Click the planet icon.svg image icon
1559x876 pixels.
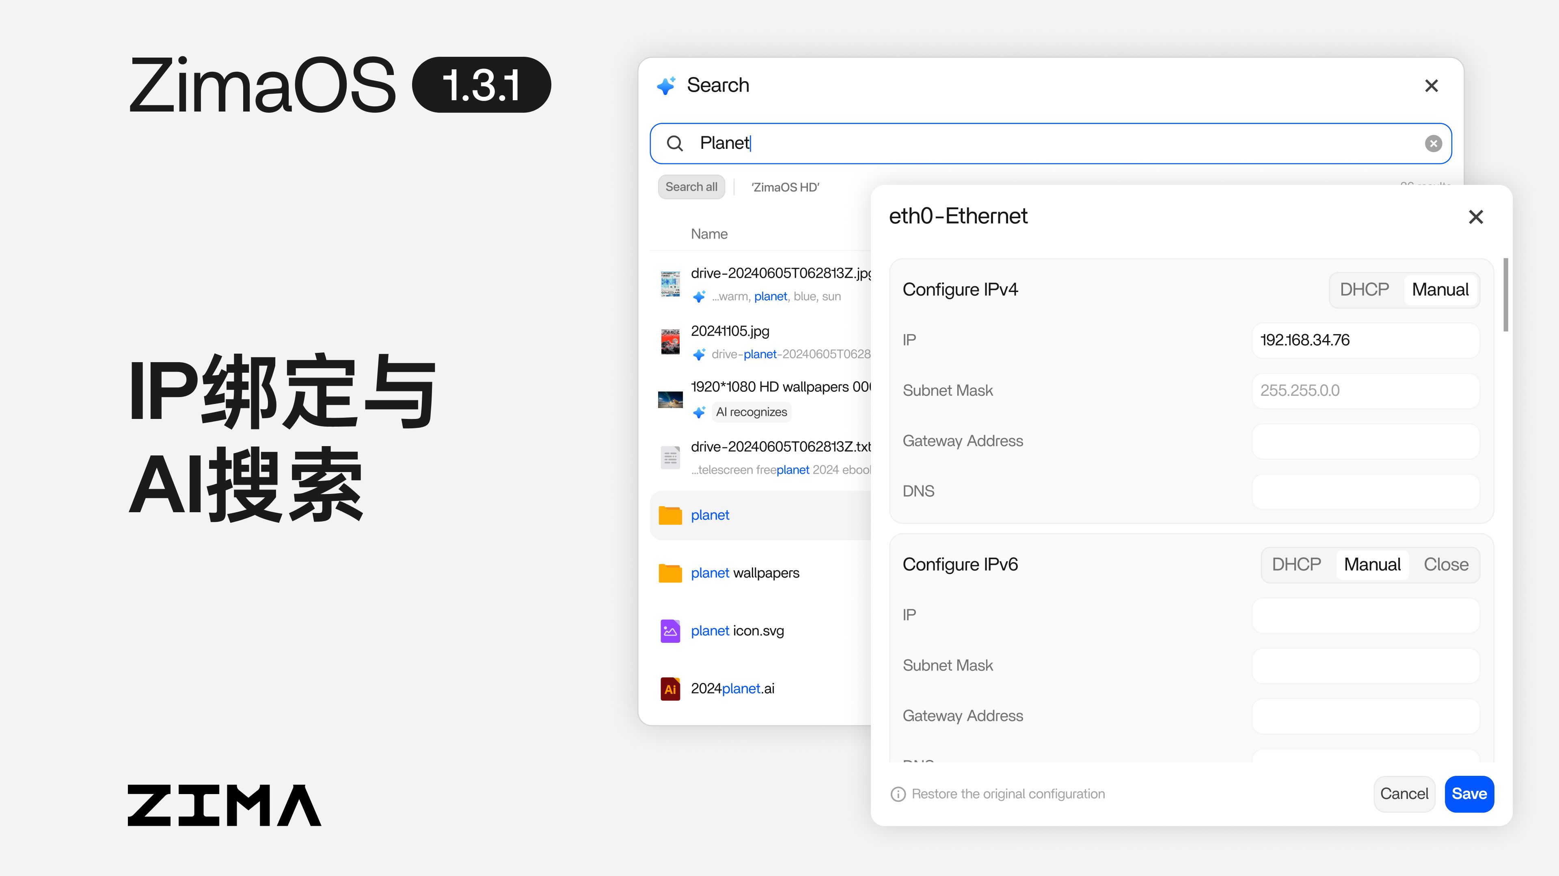tap(670, 631)
